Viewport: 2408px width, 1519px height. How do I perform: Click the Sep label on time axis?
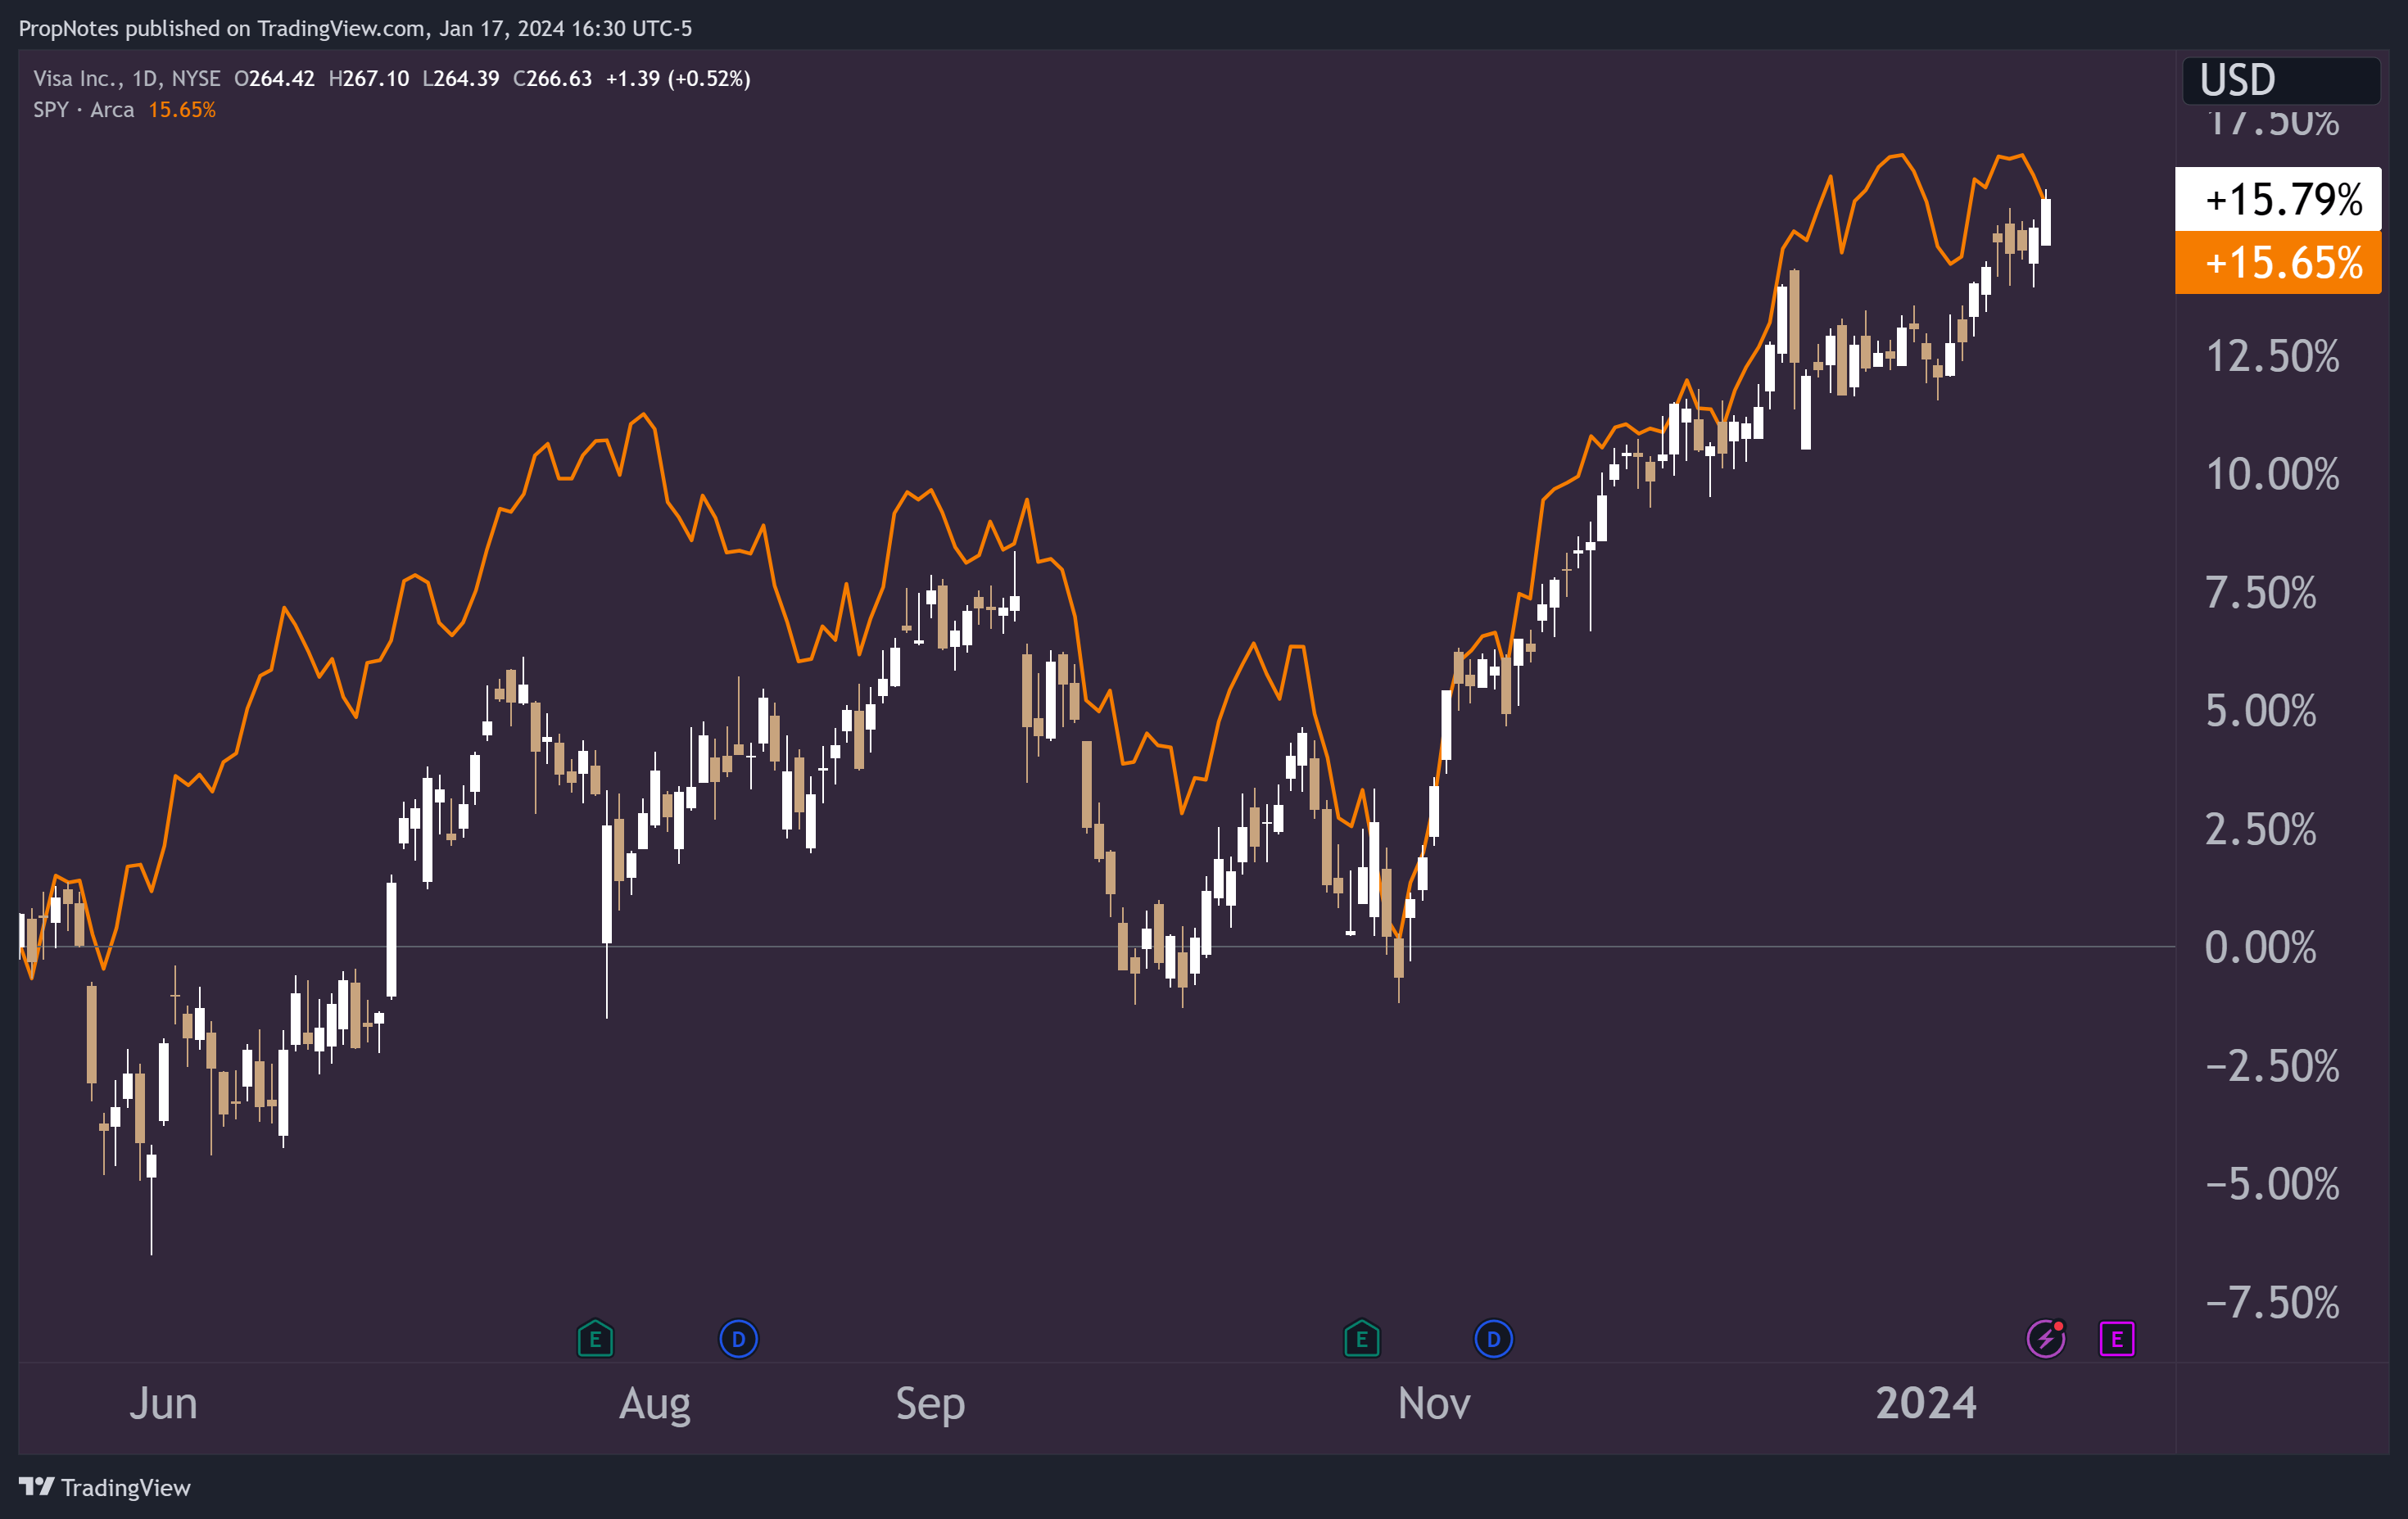tap(930, 1403)
